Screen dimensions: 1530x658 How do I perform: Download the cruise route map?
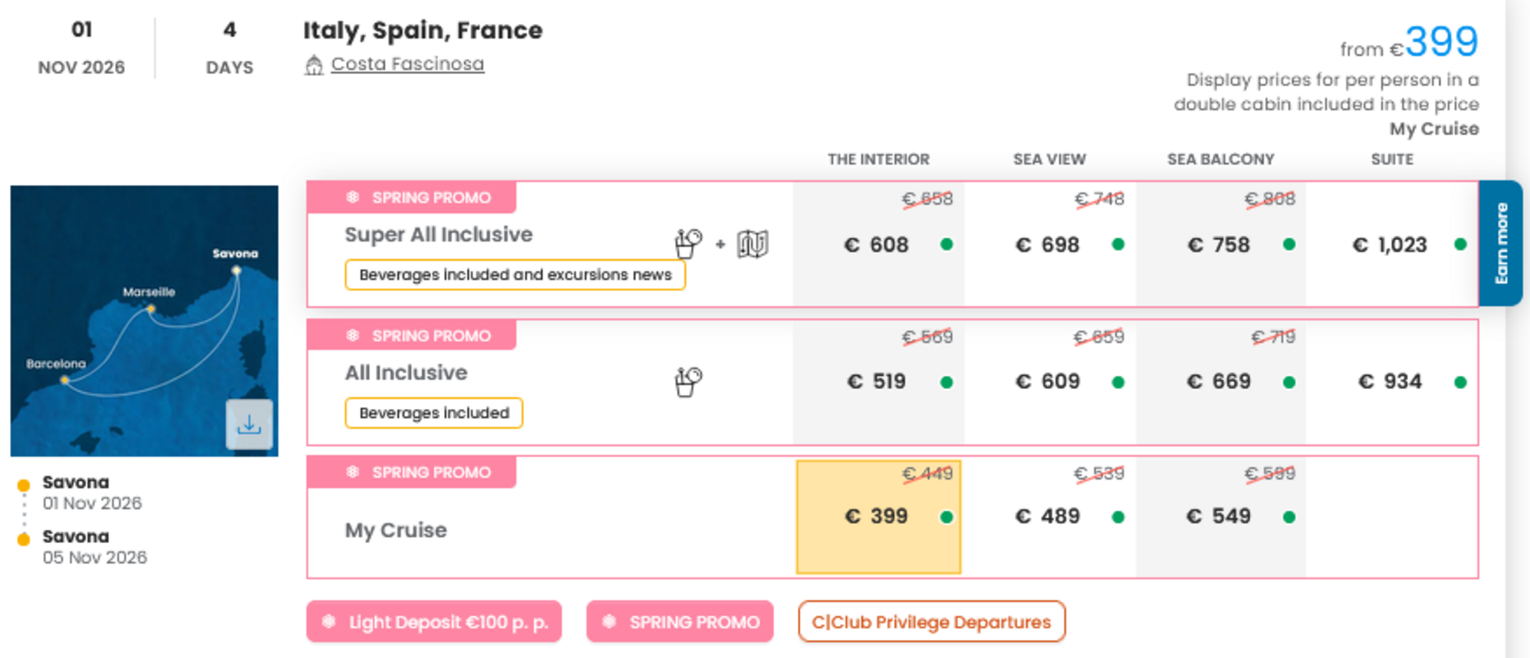point(249,424)
